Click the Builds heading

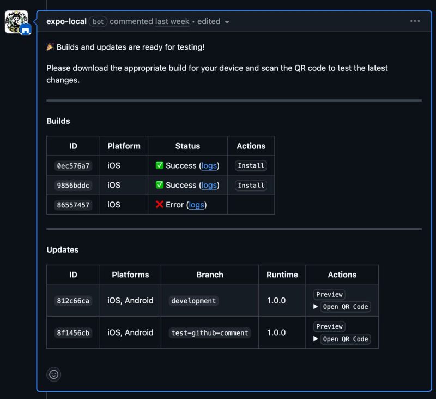58,121
